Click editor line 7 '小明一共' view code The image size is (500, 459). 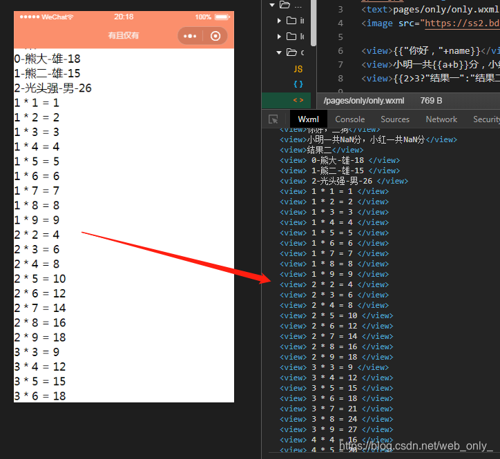tap(430, 65)
